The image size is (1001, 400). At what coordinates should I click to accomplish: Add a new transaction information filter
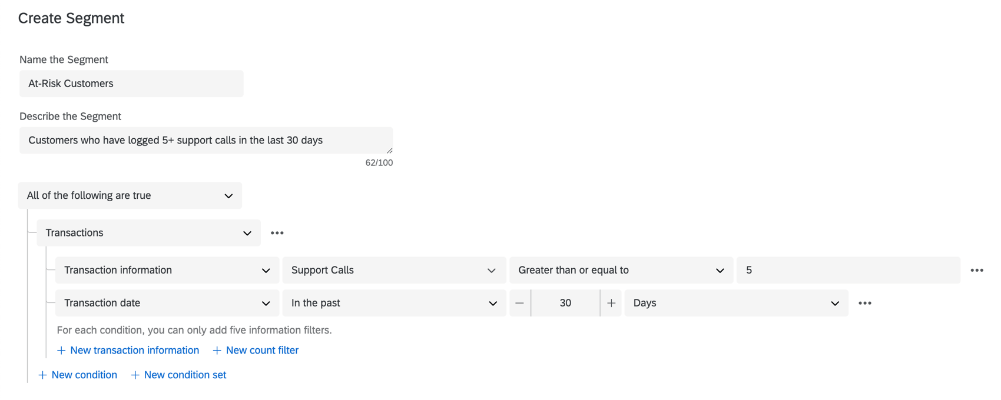click(x=128, y=350)
